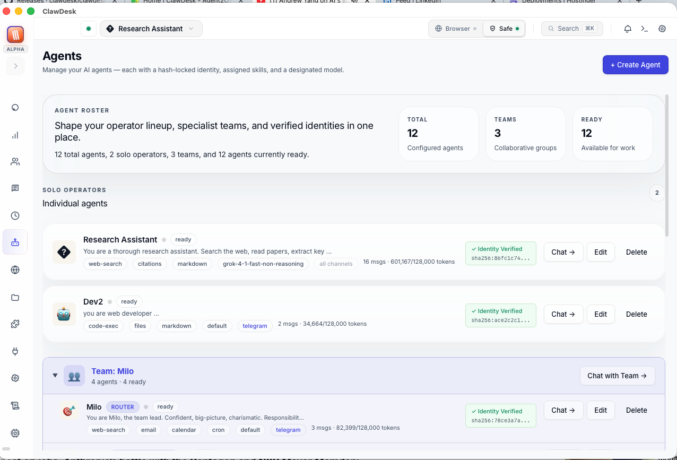Toggle the Browser mode switch
Viewport: 677px width, 460px height.
pyautogui.click(x=455, y=29)
